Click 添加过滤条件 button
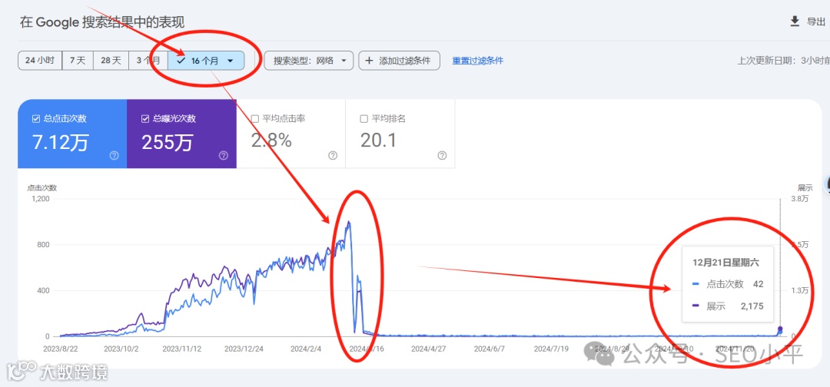This screenshot has height=387, width=830. click(399, 60)
